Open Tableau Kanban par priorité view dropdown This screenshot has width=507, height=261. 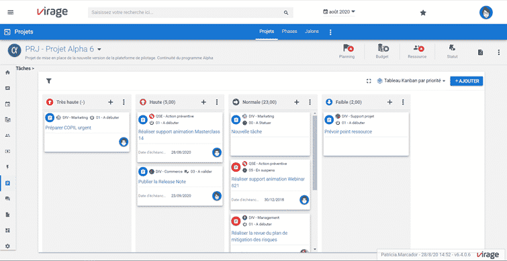click(411, 81)
